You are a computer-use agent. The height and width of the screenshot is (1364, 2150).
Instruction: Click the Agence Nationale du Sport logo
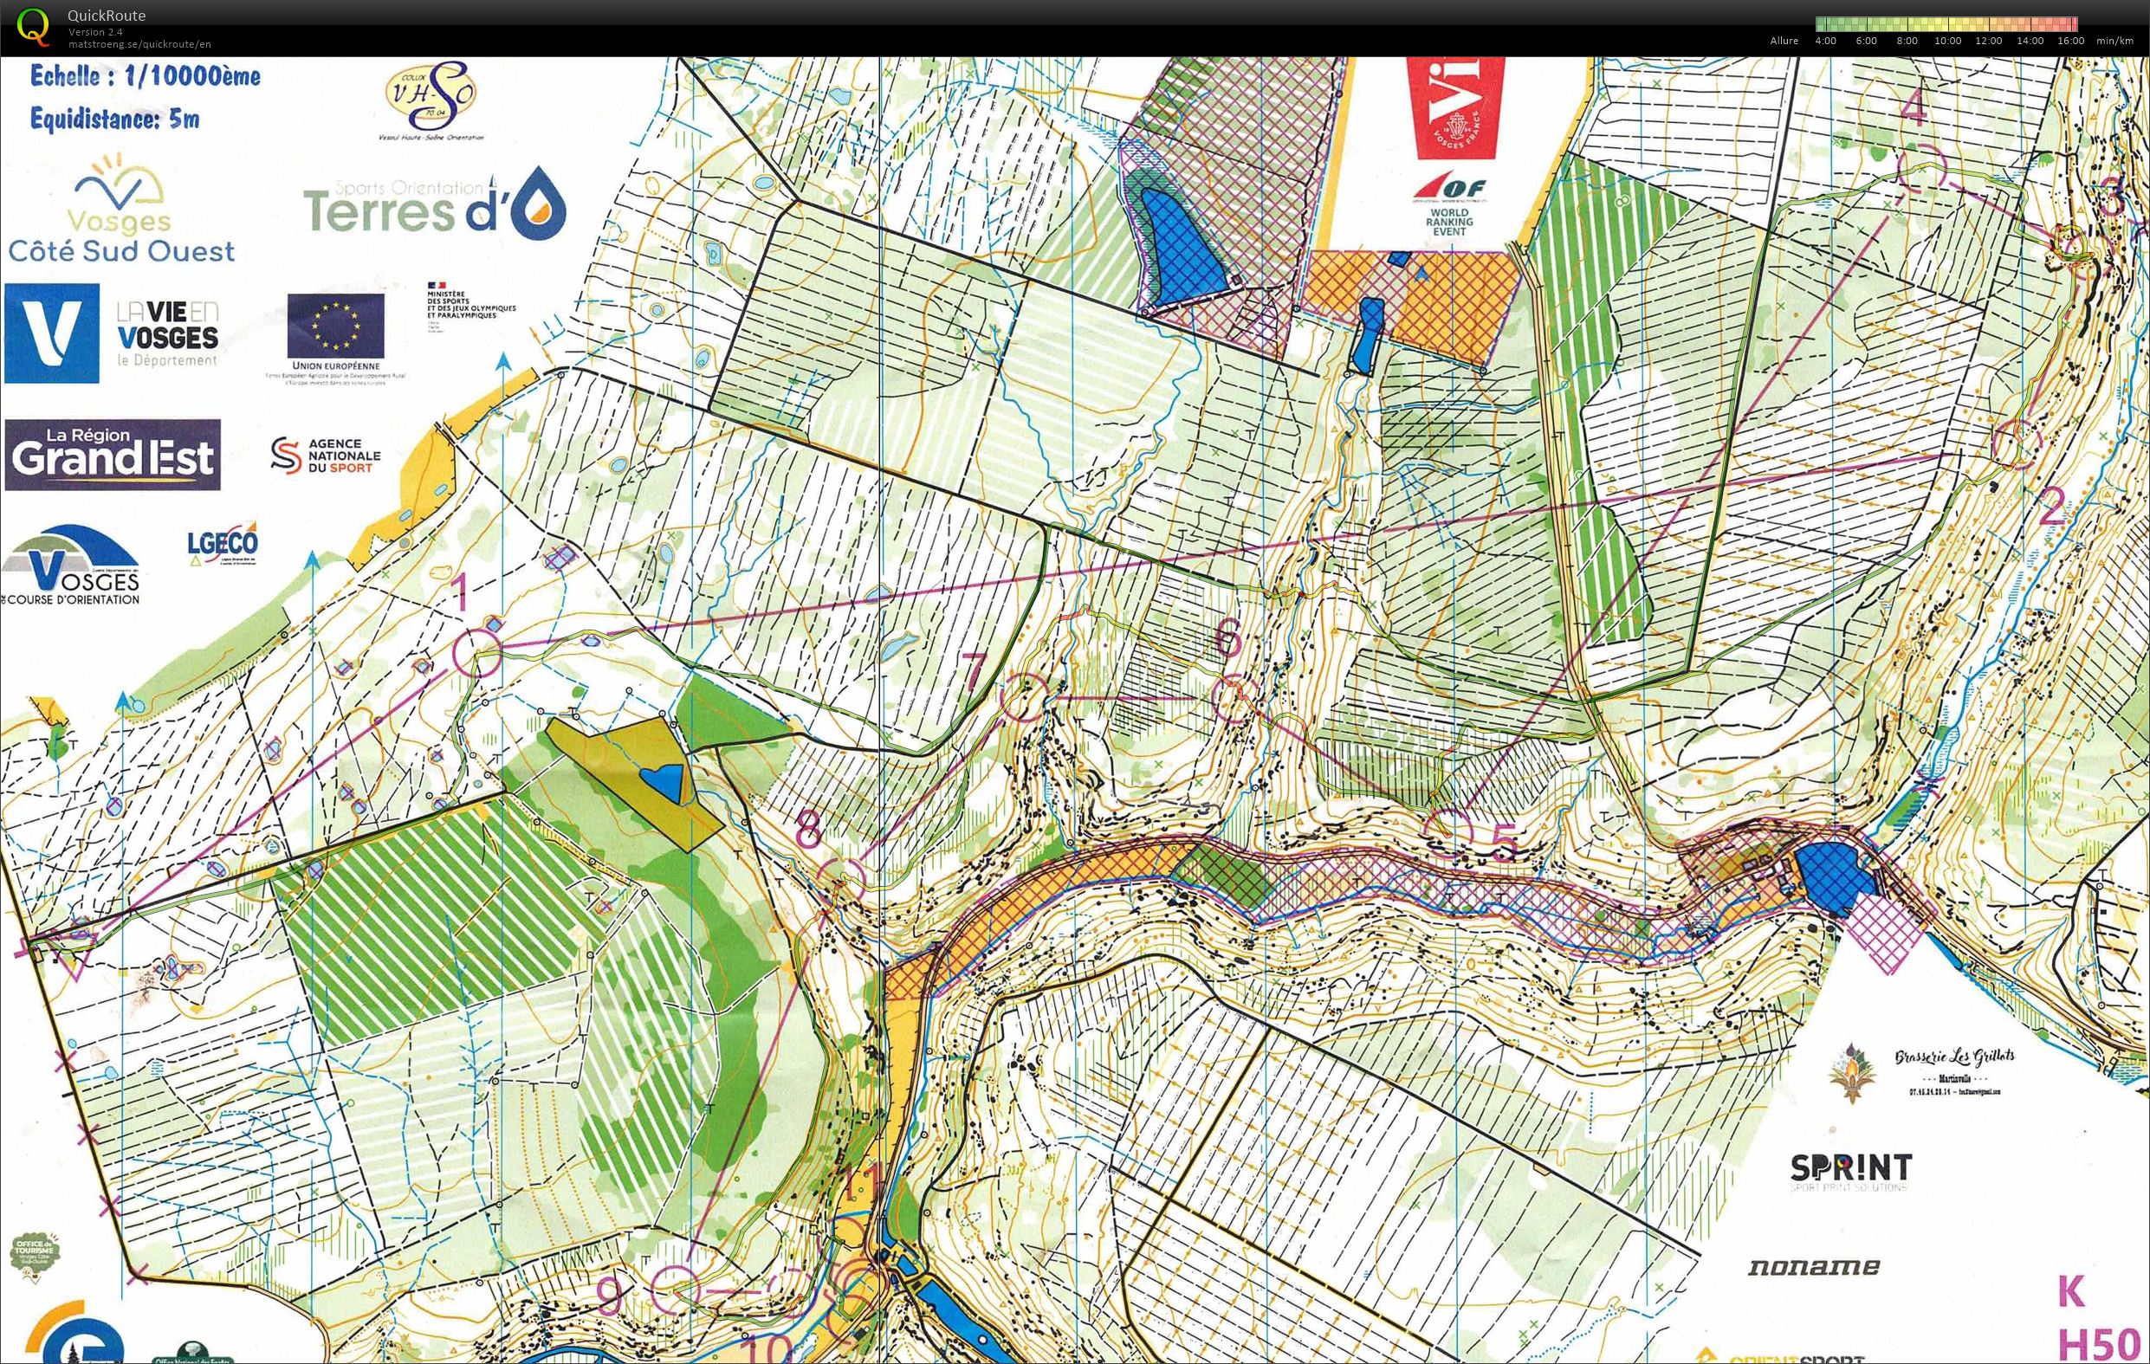pos(325,456)
